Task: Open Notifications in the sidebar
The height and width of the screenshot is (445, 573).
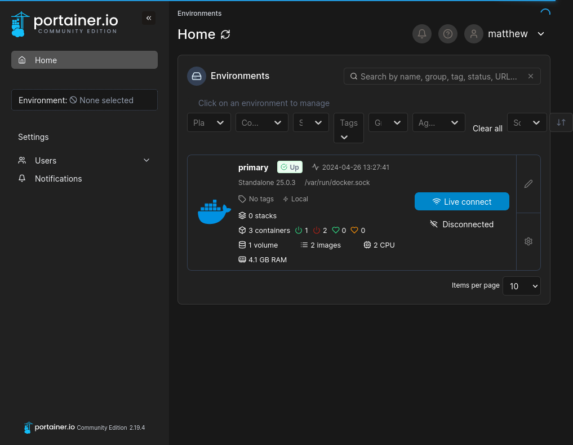Action: point(58,179)
